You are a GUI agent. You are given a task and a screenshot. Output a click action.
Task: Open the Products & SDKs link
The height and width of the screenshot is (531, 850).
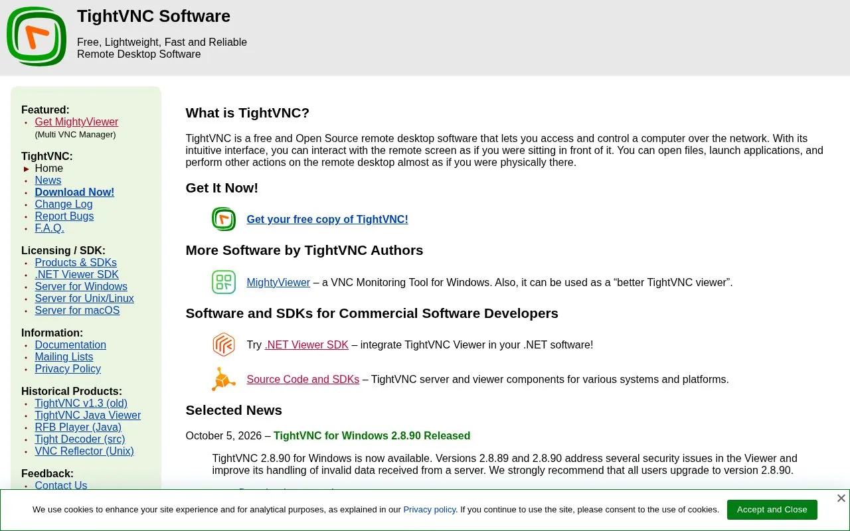76,263
